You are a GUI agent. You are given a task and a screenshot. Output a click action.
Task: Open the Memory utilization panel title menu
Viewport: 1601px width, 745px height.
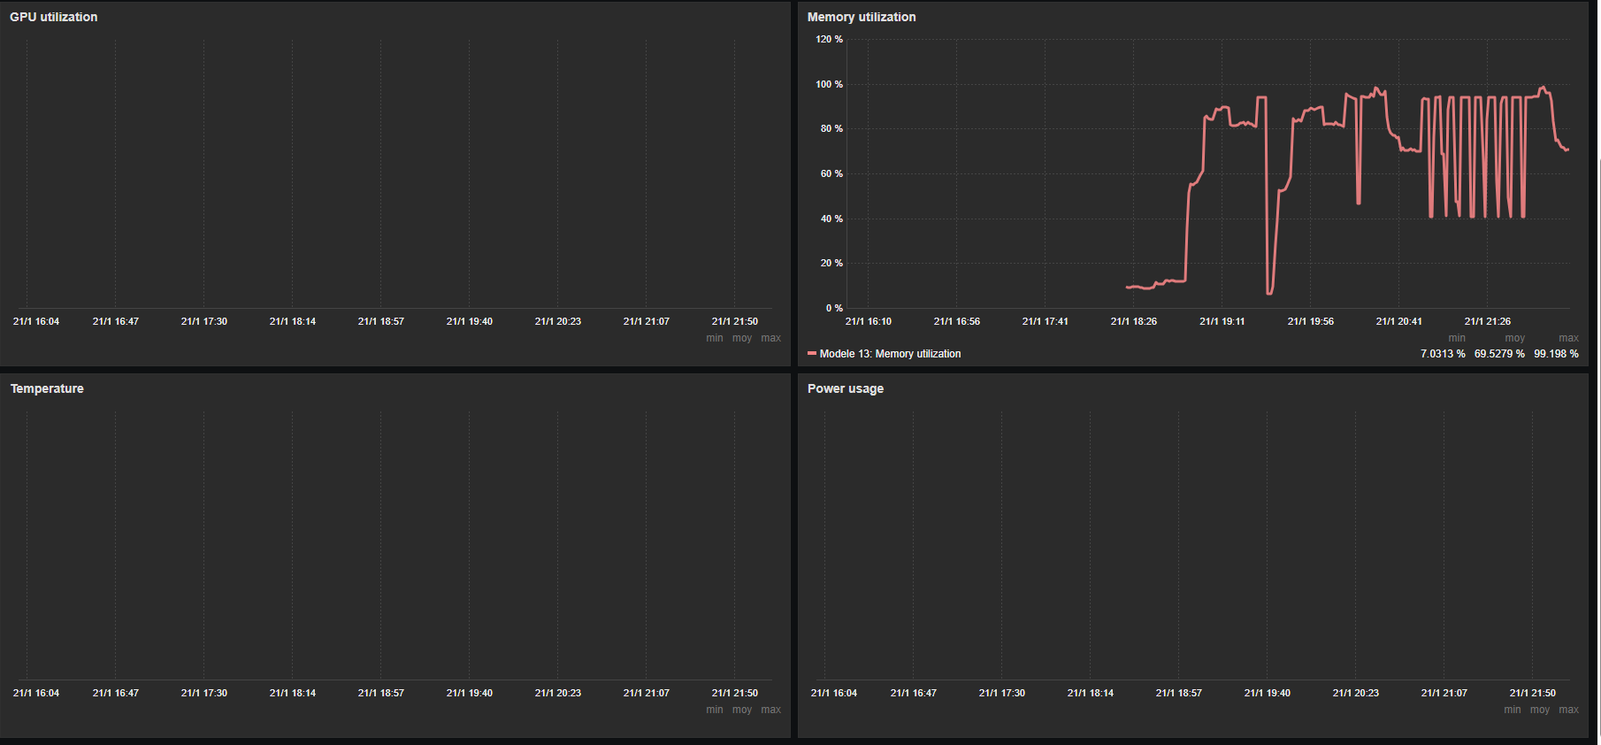coord(861,17)
